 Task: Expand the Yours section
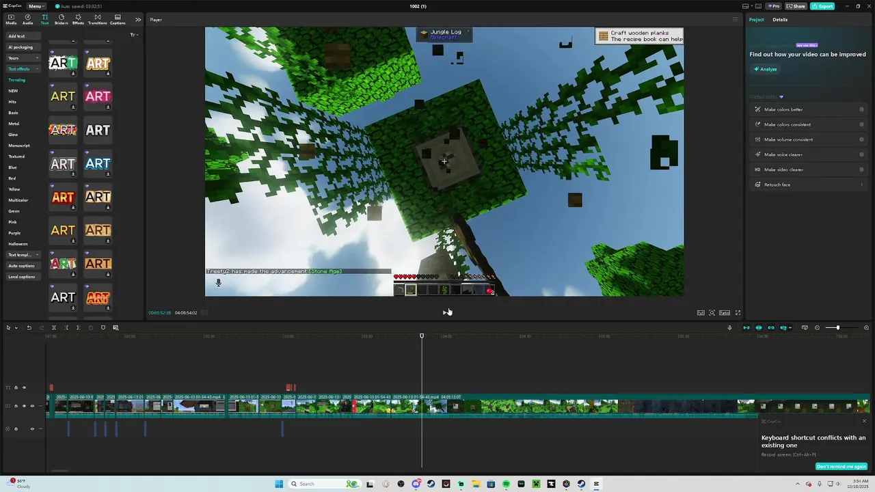coord(23,58)
